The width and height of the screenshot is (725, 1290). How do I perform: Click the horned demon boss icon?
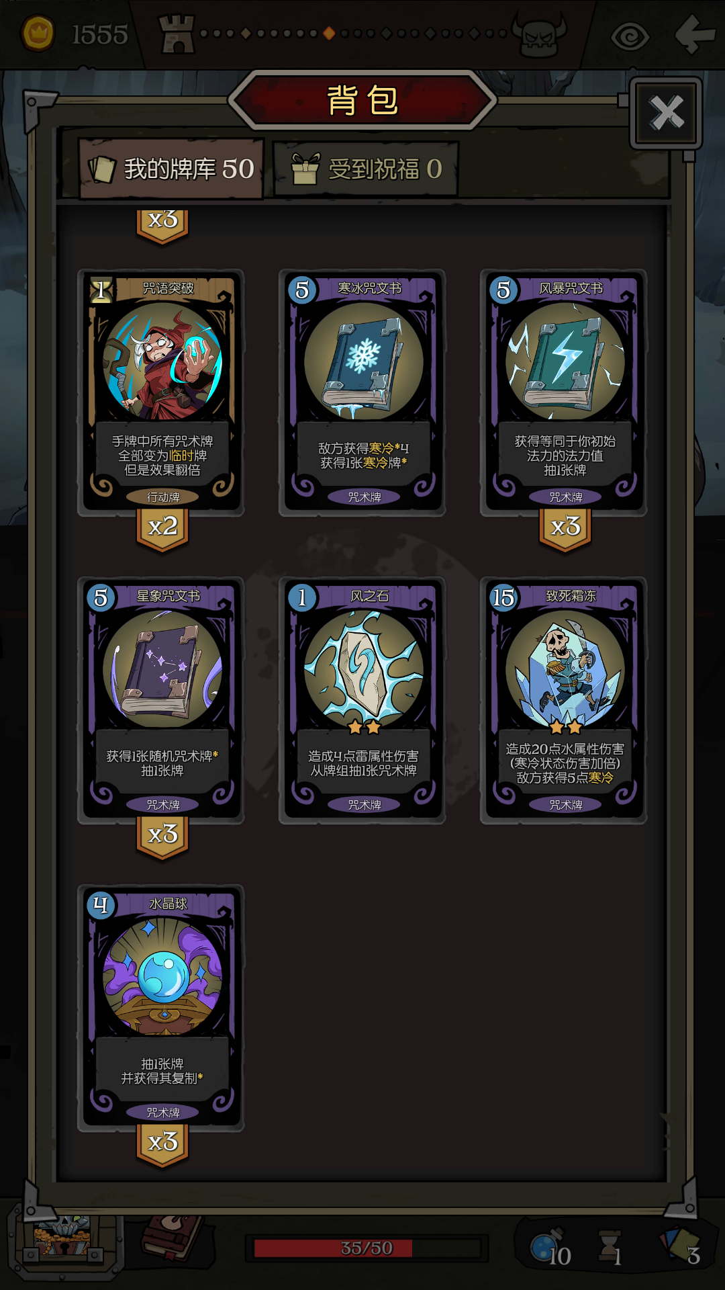coord(539,35)
